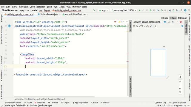The width and height of the screenshot is (191, 107).
Task: Click the phone layout preview canvas
Action: click(158, 63)
